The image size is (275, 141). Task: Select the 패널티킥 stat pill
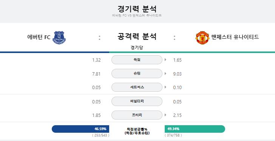[x=137, y=102]
